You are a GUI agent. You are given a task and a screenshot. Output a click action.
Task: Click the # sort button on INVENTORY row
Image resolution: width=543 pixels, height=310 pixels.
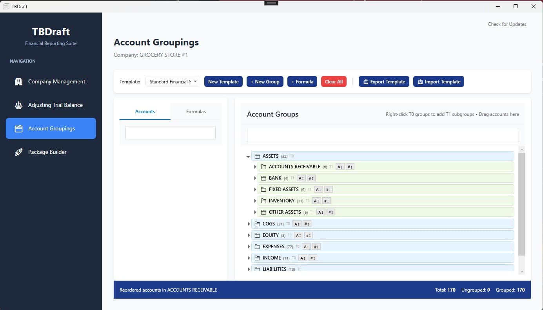327,201
